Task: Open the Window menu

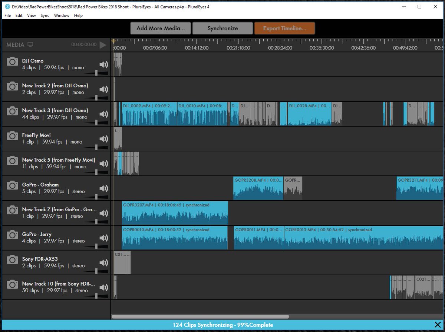Action: tap(62, 16)
